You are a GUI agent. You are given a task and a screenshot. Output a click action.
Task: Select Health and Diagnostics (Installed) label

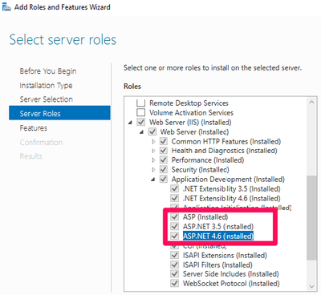tap(225, 151)
